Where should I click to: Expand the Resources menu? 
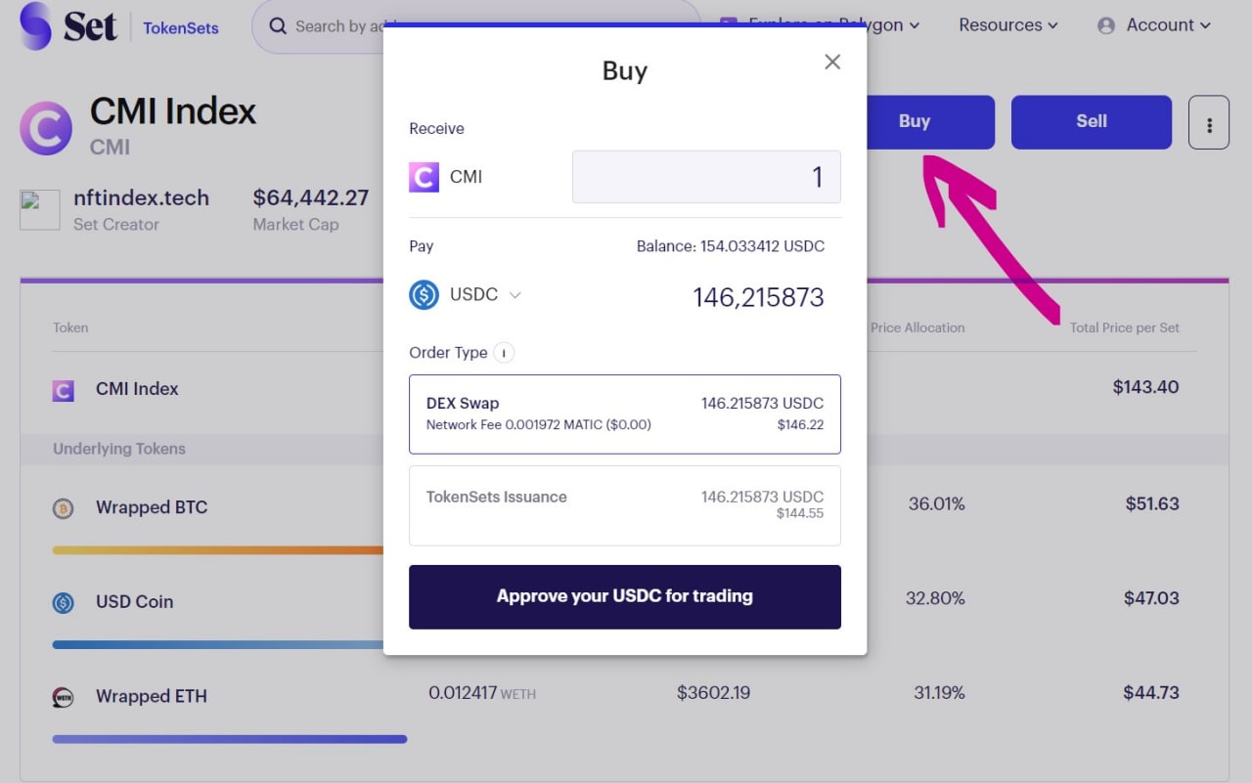coord(1008,25)
